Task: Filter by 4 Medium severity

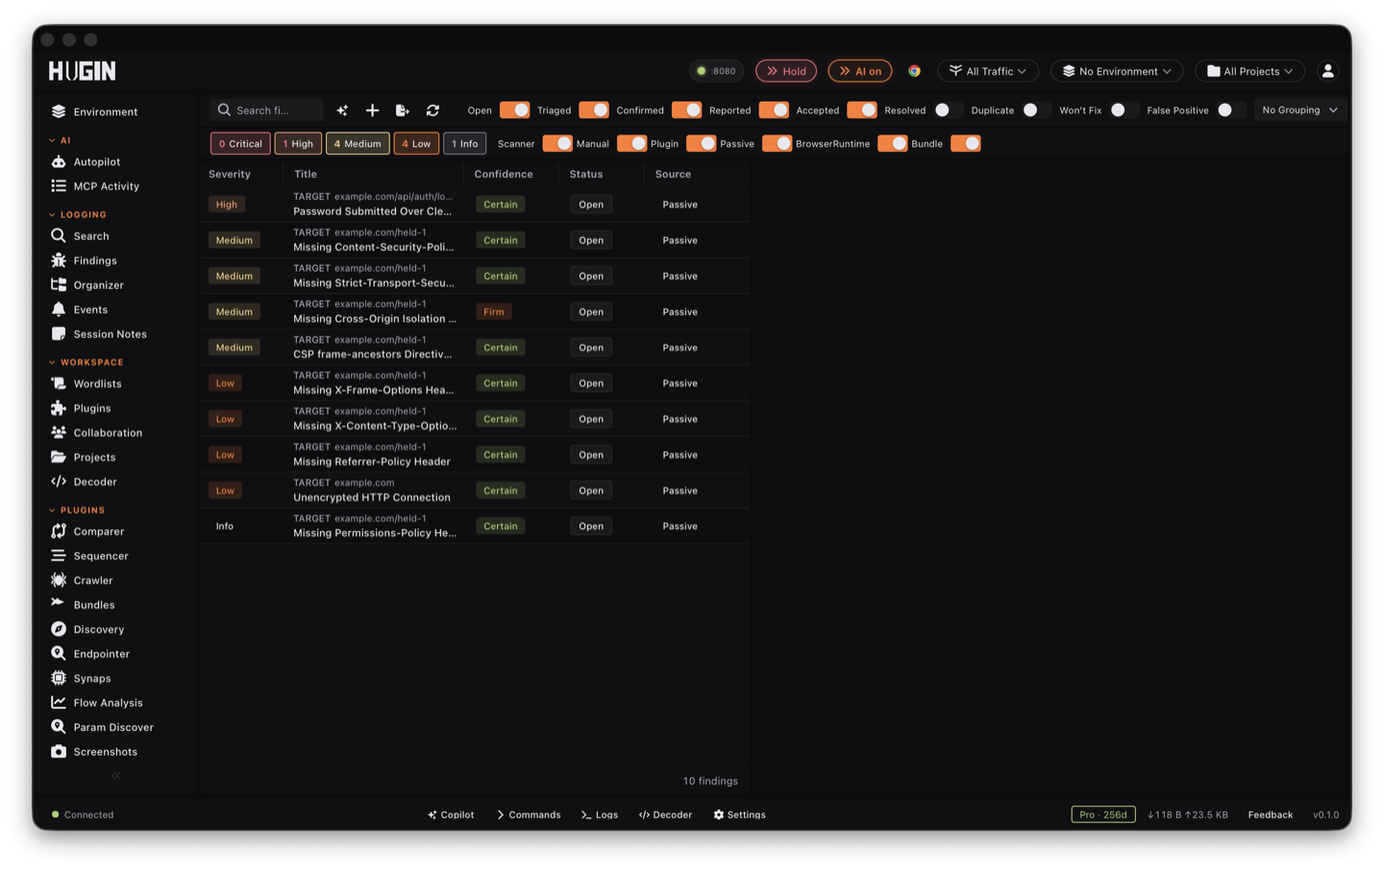Action: tap(358, 144)
